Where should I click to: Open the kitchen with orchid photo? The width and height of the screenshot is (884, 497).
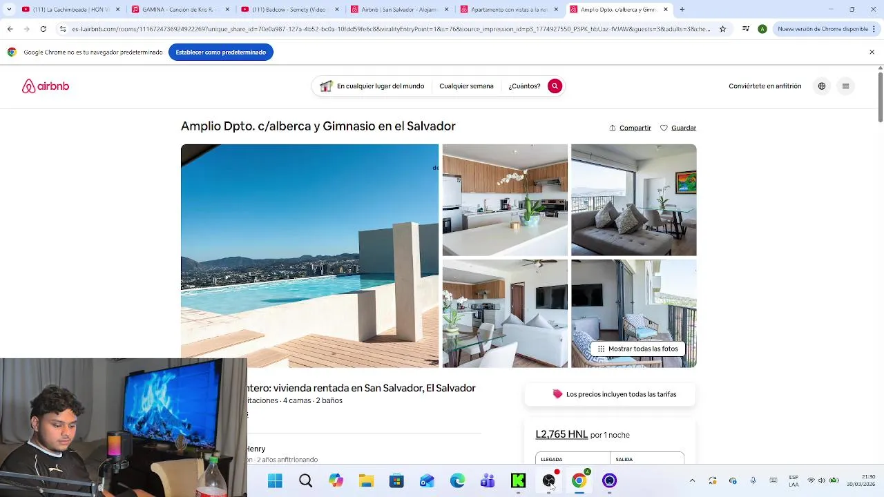[x=505, y=199]
